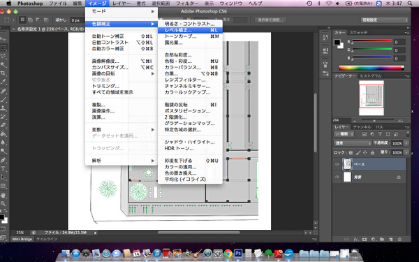Open the layer filter 種類 dropdown
This screenshot has width=419, height=262.
(x=344, y=134)
